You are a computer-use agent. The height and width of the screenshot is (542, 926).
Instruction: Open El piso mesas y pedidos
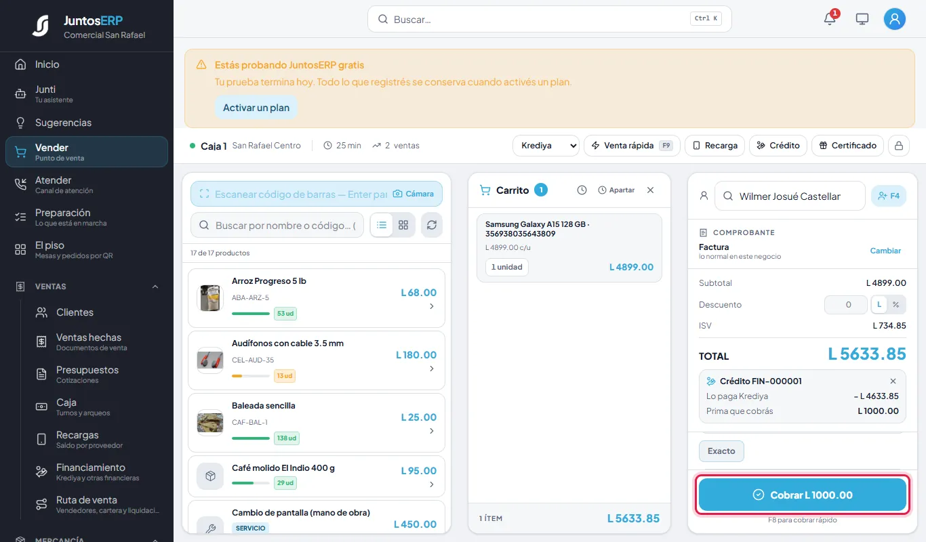pyautogui.click(x=87, y=249)
